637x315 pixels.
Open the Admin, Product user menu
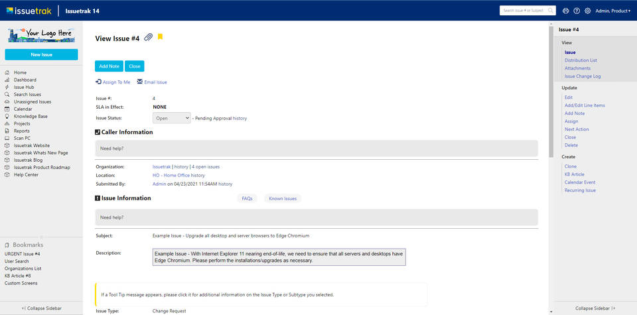click(612, 11)
